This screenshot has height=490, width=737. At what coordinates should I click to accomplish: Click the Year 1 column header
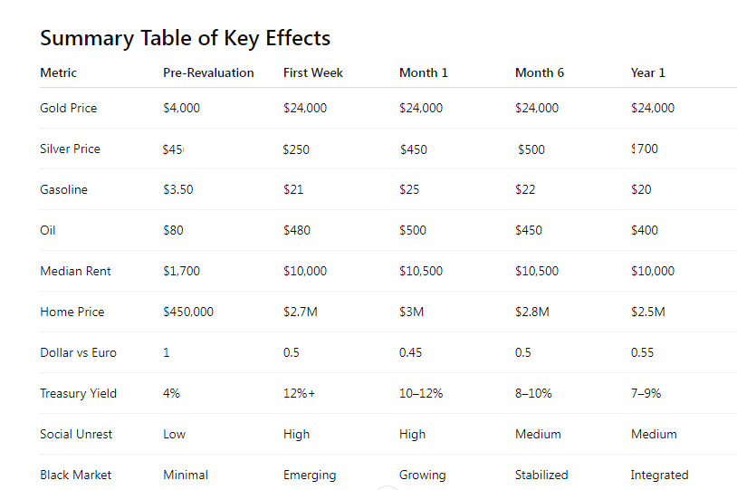point(648,72)
